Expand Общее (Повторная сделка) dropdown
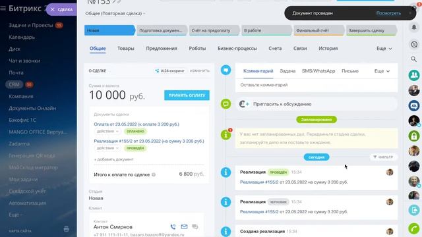The width and height of the screenshot is (422, 237). pos(115,13)
